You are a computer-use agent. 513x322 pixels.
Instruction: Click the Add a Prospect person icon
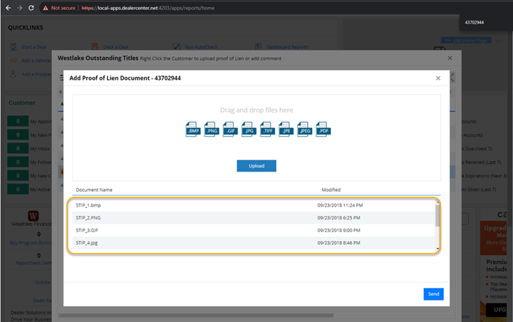coord(13,74)
